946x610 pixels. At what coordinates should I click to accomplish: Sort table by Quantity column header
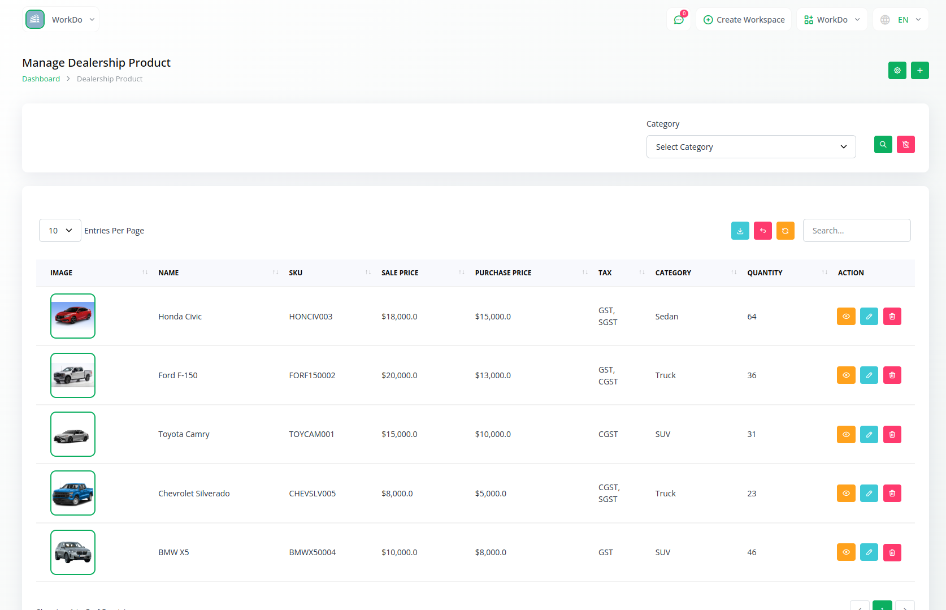point(765,273)
